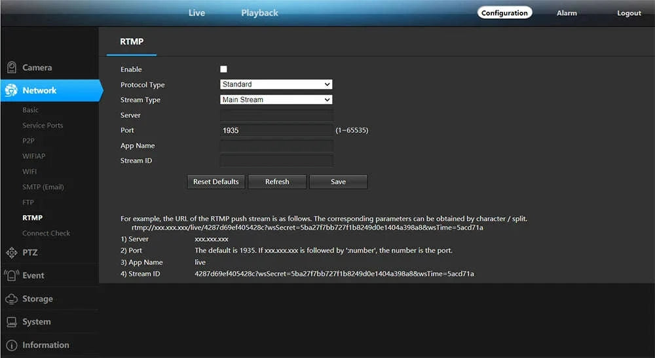Open the Protocol Type dropdown
The height and width of the screenshot is (358, 655).
pos(276,84)
